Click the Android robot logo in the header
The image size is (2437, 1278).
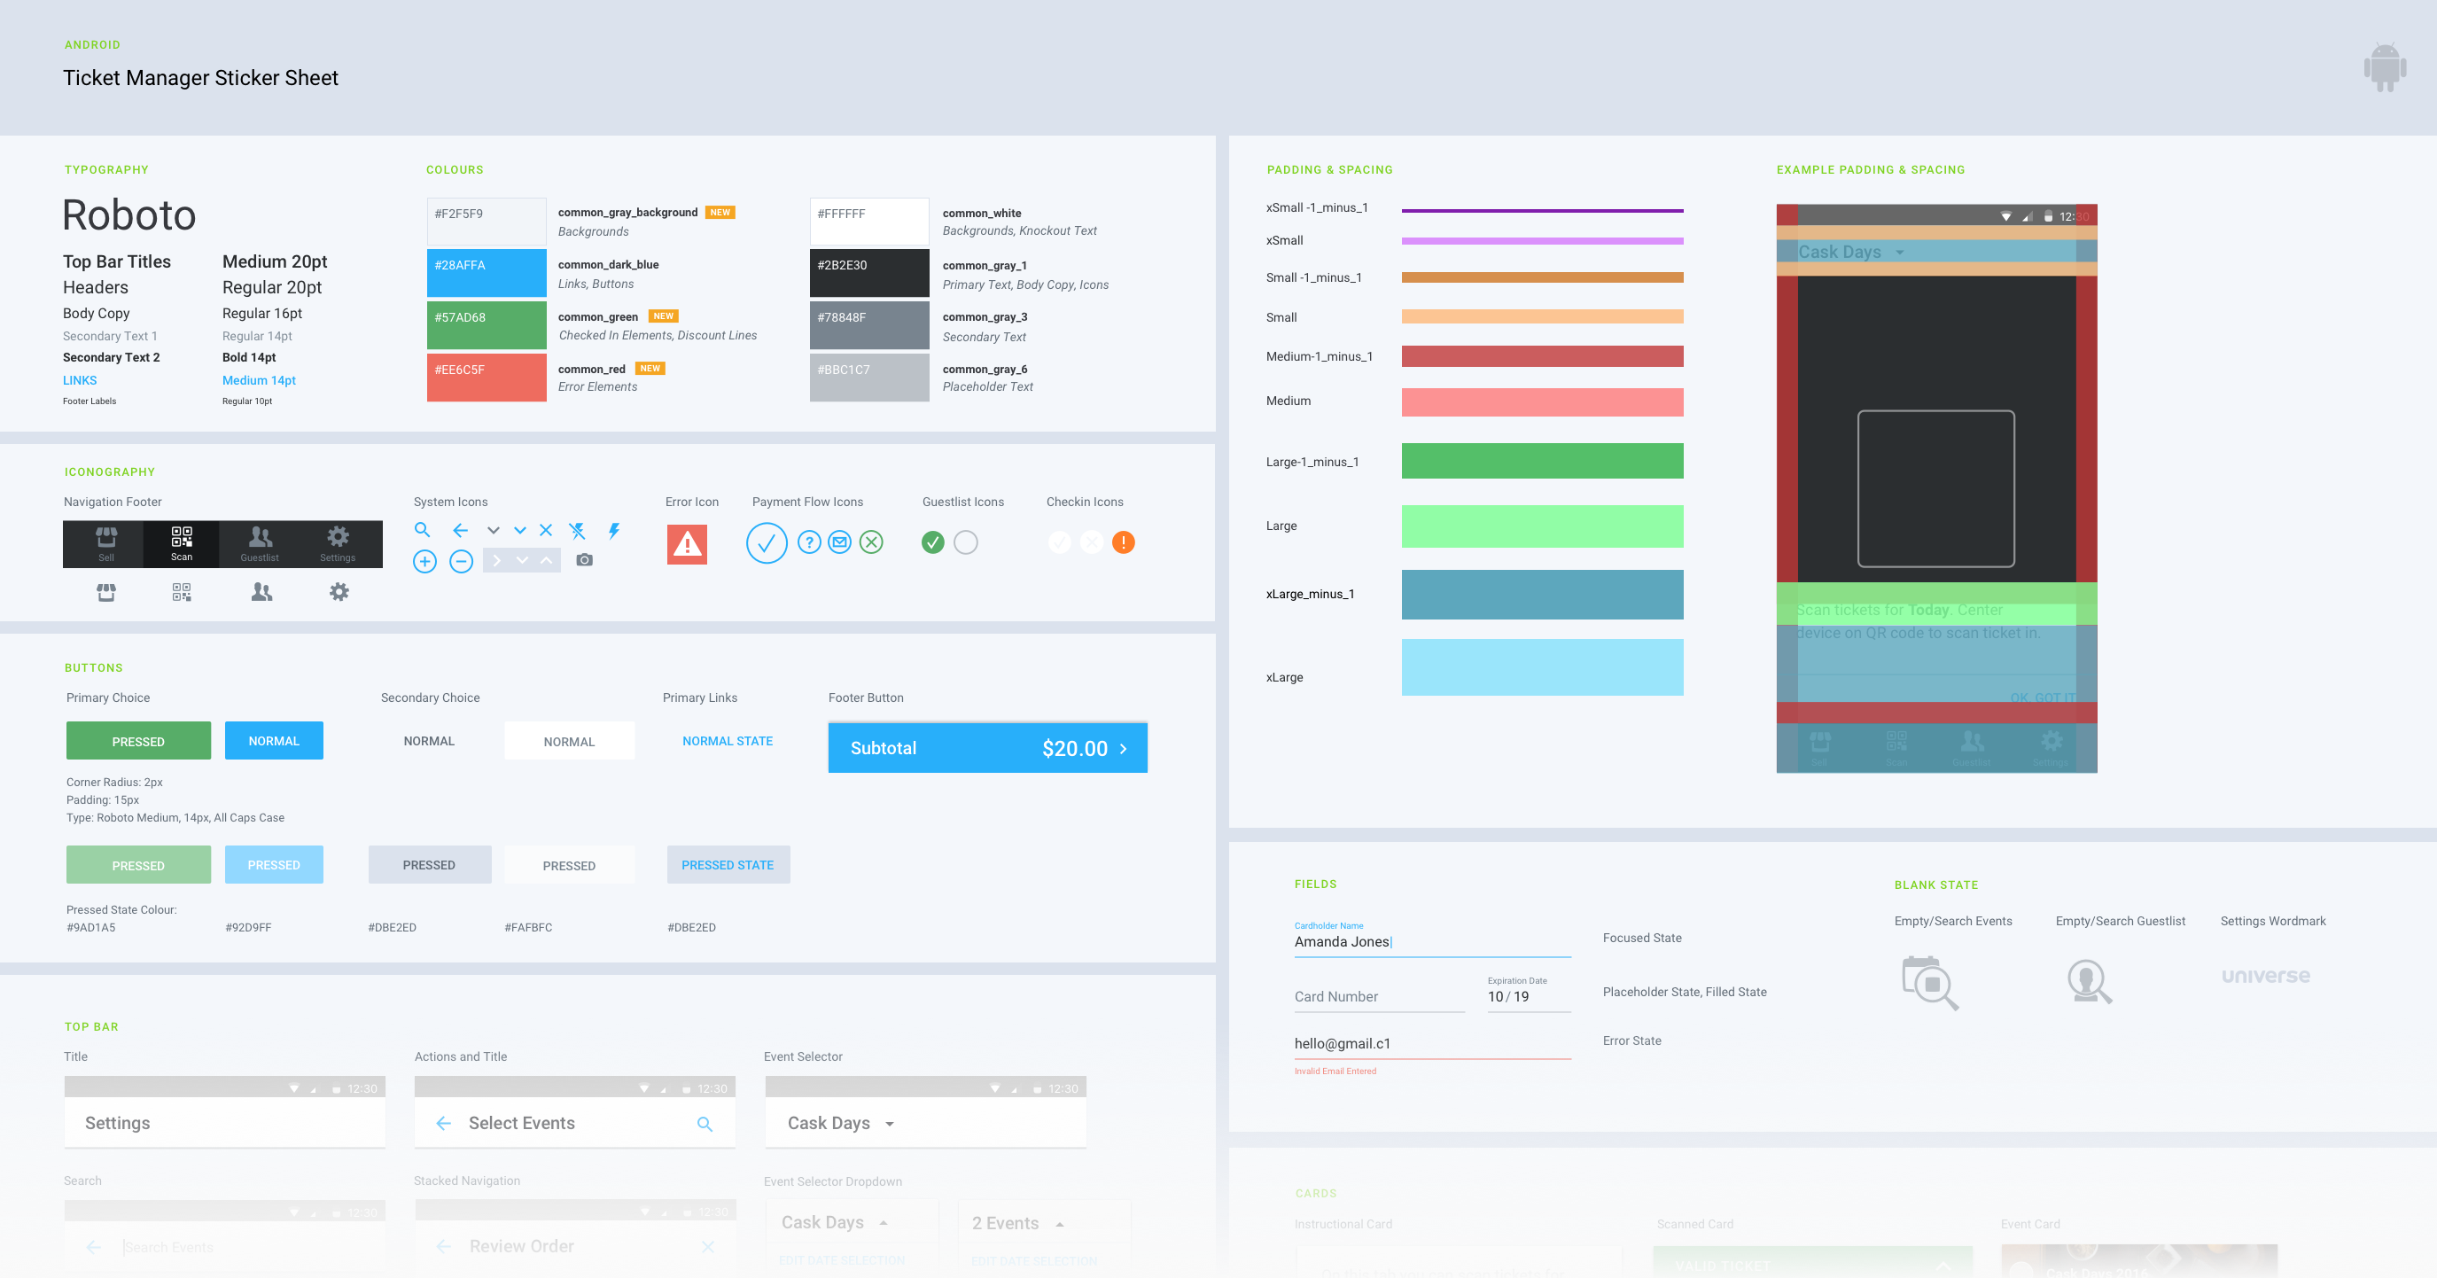tap(2385, 67)
